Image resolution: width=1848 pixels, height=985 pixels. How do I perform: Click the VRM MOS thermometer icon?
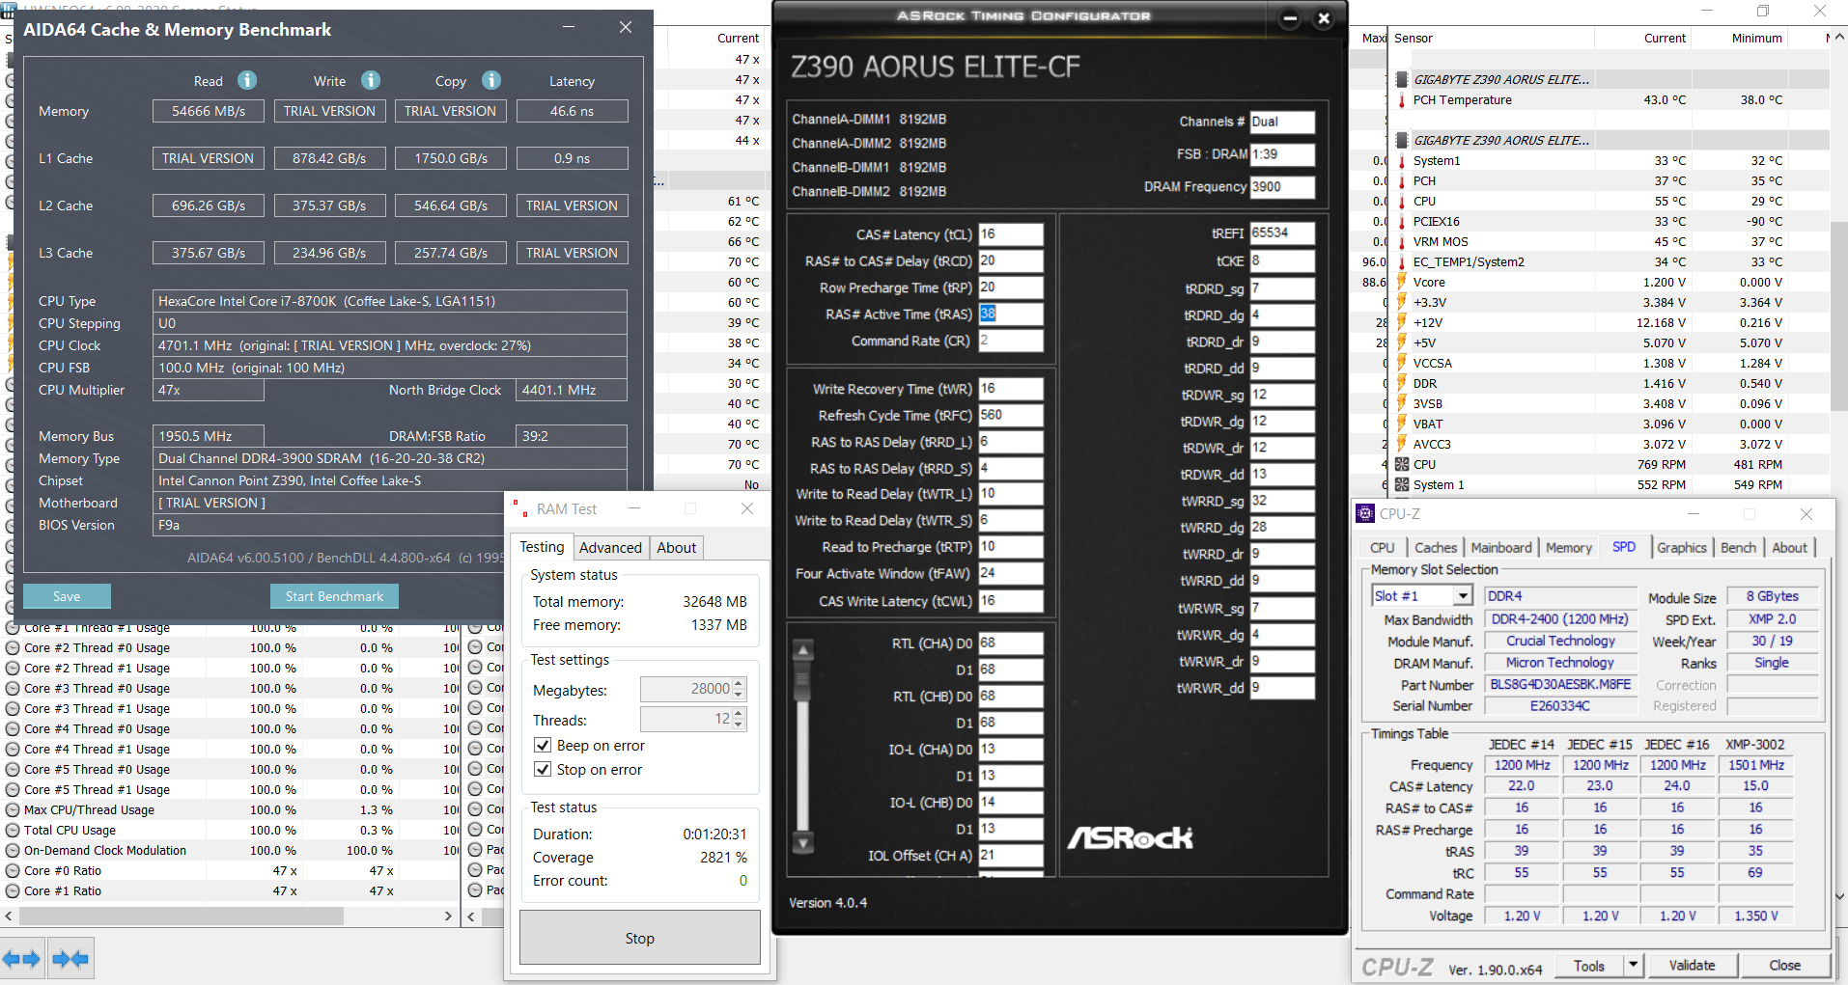click(1401, 242)
